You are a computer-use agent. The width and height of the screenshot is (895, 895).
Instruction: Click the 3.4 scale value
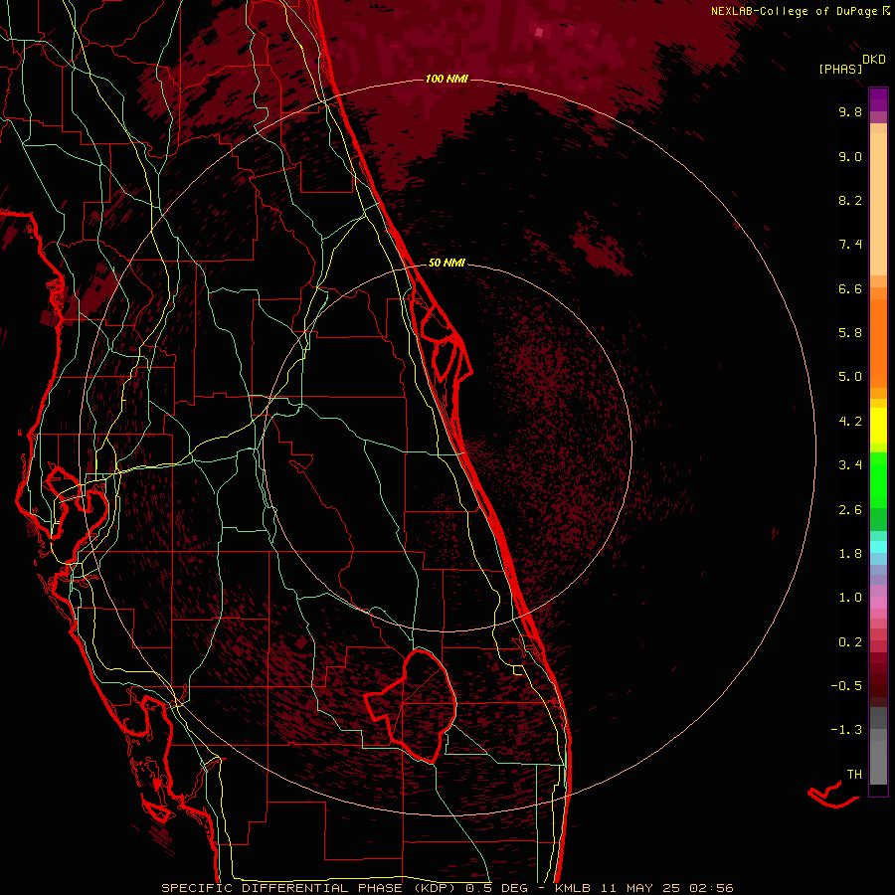[x=850, y=465]
